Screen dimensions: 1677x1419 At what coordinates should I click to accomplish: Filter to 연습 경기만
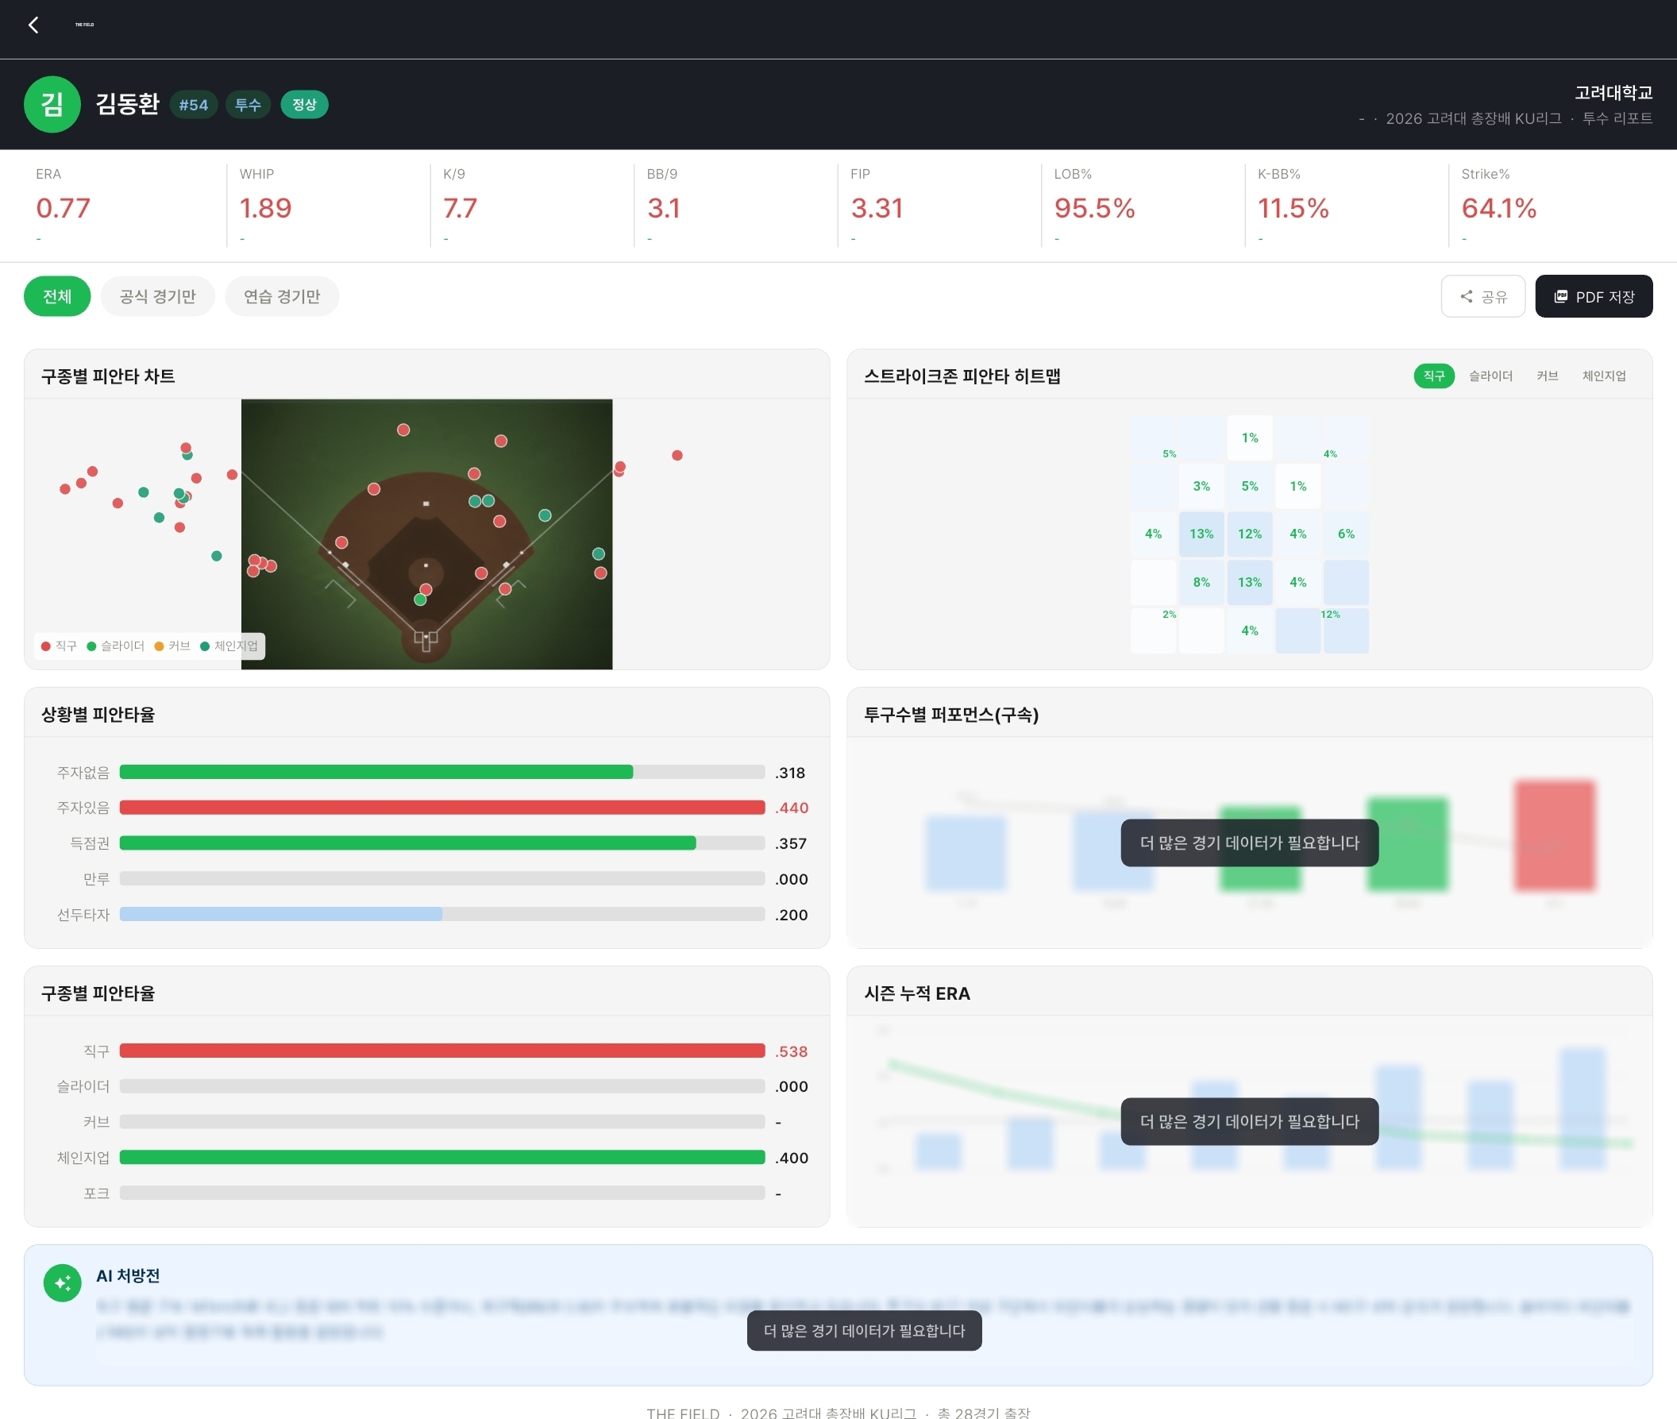coord(282,297)
